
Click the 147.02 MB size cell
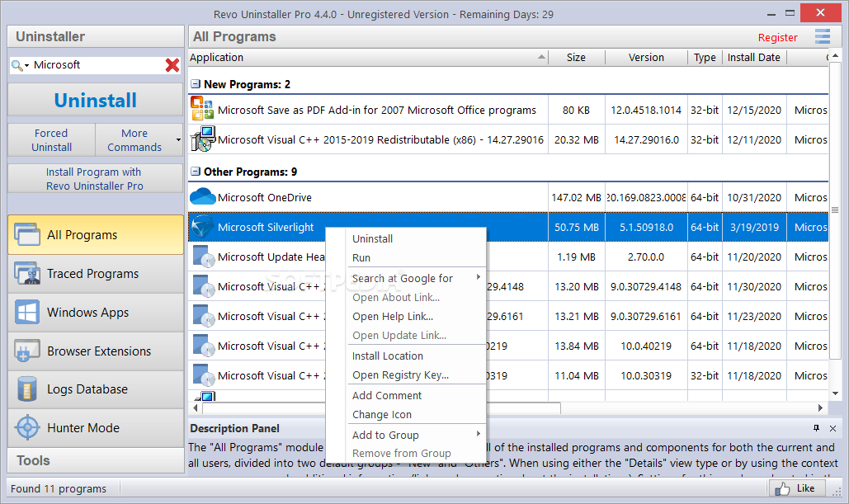pos(576,198)
